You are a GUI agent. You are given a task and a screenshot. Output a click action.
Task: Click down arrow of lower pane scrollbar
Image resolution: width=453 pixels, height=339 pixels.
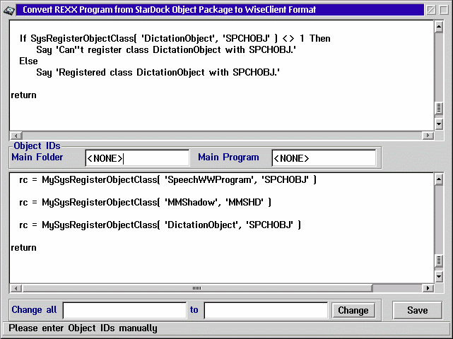(x=439, y=276)
